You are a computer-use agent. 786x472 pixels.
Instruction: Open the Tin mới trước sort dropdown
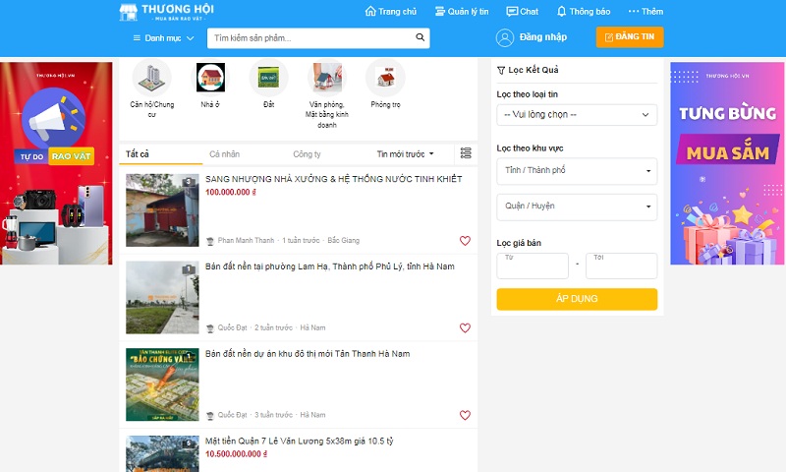(405, 154)
